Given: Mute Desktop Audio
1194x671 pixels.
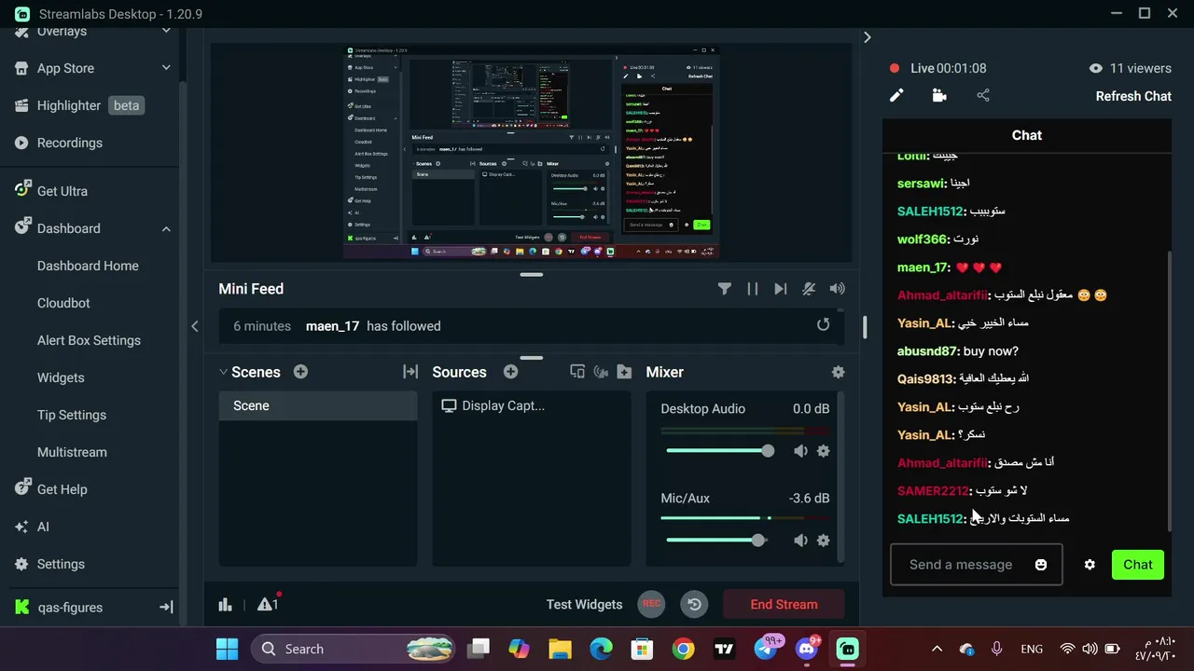Looking at the screenshot, I should 800,451.
